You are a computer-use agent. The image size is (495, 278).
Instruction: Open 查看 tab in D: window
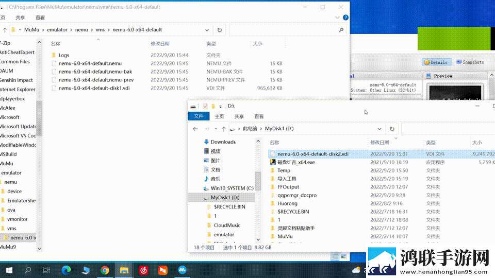[259, 116]
